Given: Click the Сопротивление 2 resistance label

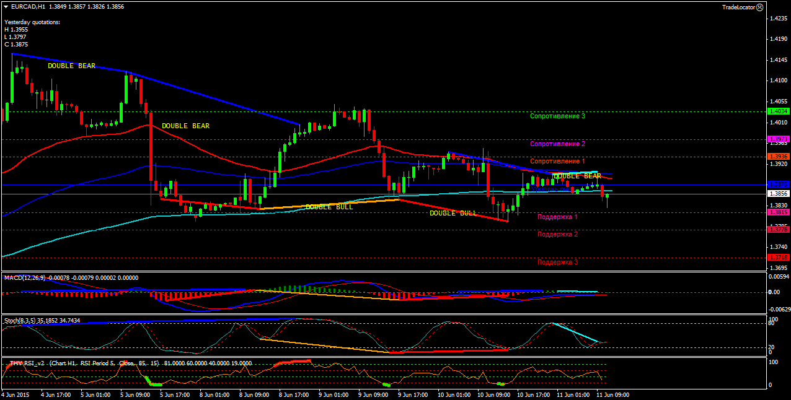Looking at the screenshot, I should coord(558,144).
